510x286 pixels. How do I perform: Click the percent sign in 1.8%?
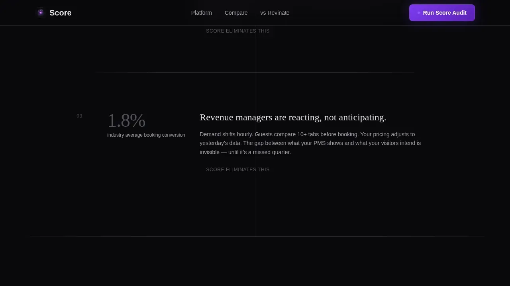[x=138, y=121]
